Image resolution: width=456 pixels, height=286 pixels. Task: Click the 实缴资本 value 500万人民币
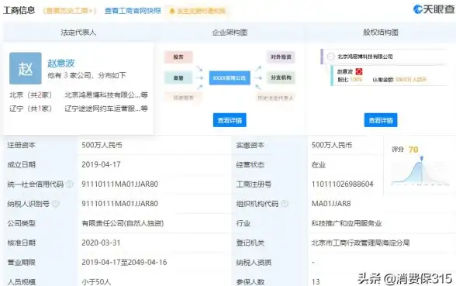(x=332, y=145)
